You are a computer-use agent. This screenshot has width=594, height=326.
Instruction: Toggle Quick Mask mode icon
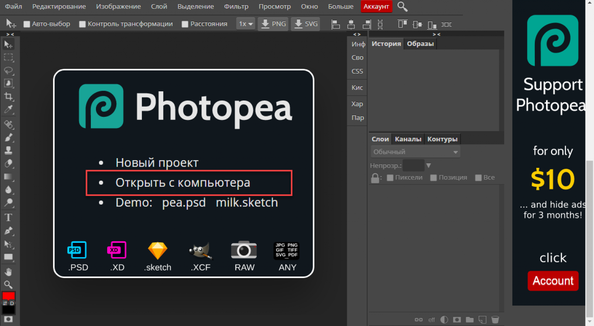point(8,319)
